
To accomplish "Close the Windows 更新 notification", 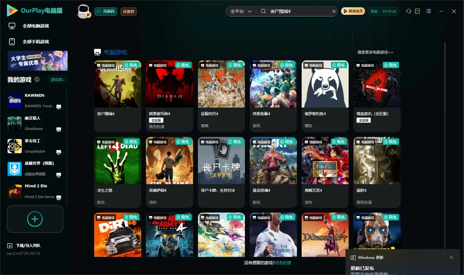I will coord(451,257).
